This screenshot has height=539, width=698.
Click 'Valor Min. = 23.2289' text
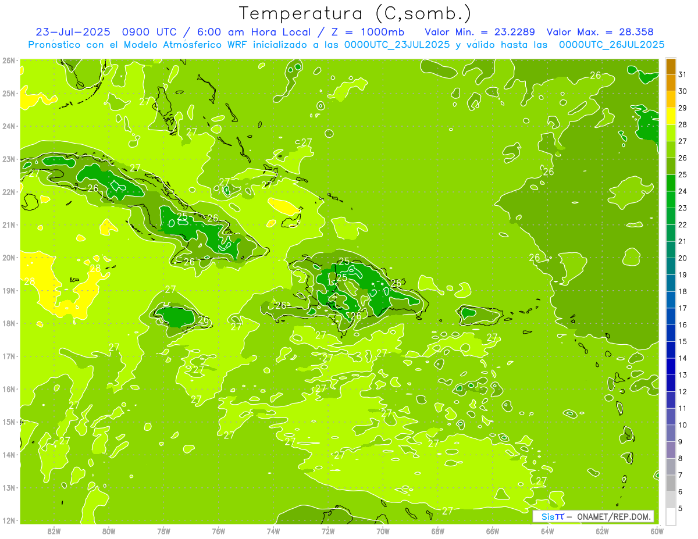(480, 31)
